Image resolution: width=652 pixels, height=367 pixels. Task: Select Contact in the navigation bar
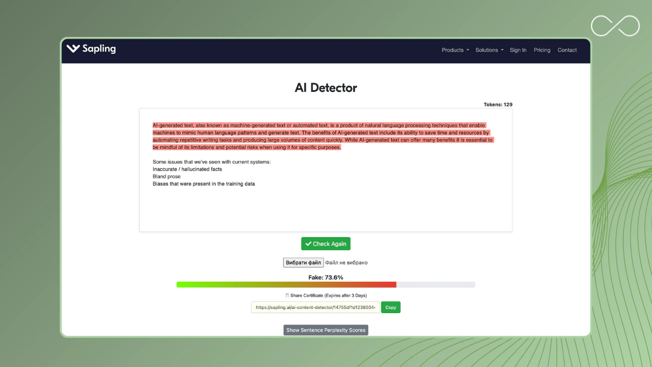coord(567,50)
